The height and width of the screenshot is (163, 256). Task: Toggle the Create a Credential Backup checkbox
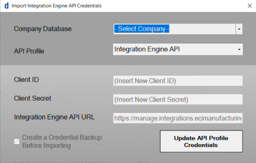(16, 141)
